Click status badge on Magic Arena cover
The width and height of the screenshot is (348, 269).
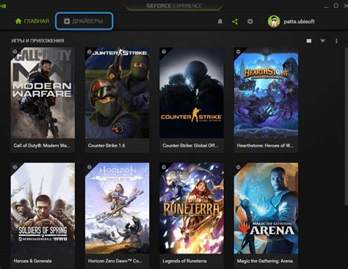pyautogui.click(x=238, y=167)
